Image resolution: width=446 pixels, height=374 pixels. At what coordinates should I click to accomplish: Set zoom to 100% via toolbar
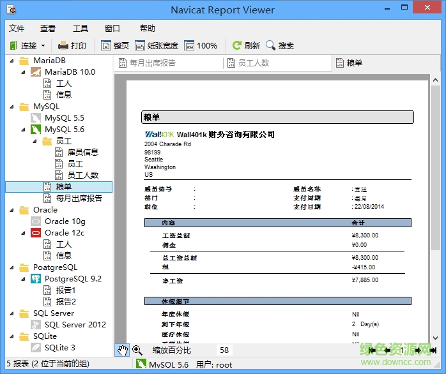(190, 45)
